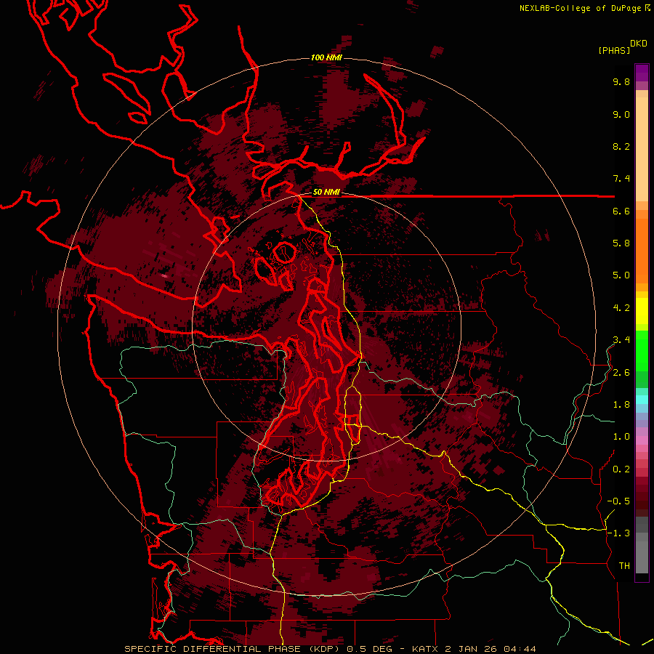Screen dimensions: 654x654
Task: Pick the yellow segment of the color bar
Action: [642, 311]
